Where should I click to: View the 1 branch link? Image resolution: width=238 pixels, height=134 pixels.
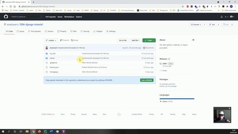click(x=64, y=40)
